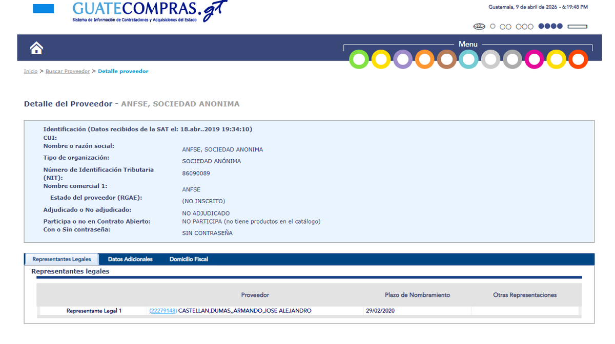Open the red-orange circle menu item
Viewport: 615px width, 344px height.
[578, 59]
